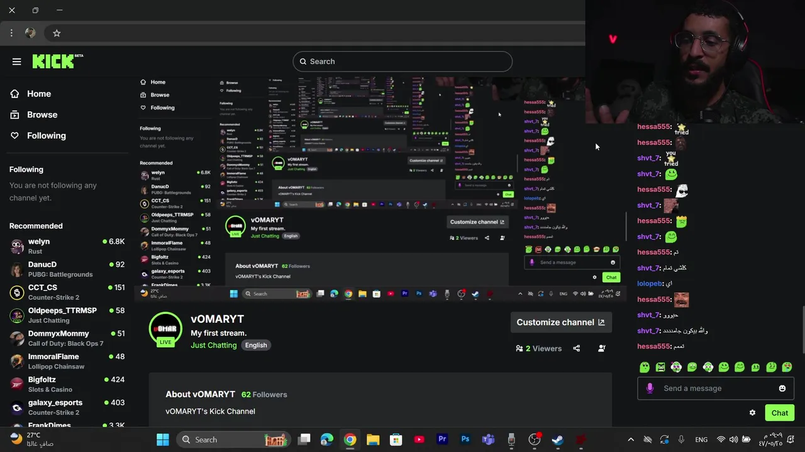This screenshot has height=452, width=805.
Task: Click the taskbar Search box
Action: pos(234,439)
